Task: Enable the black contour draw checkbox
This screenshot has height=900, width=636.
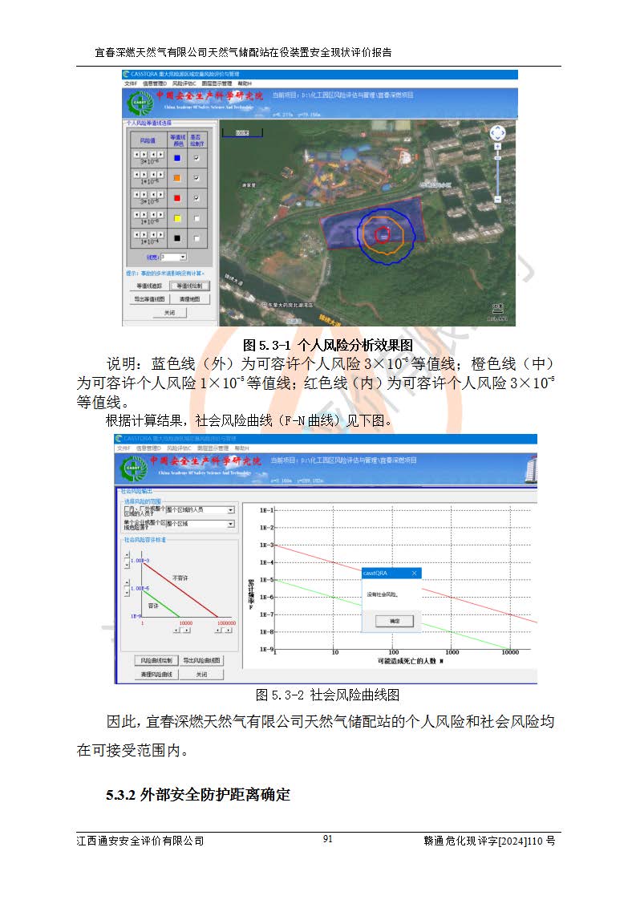Action: [x=196, y=237]
